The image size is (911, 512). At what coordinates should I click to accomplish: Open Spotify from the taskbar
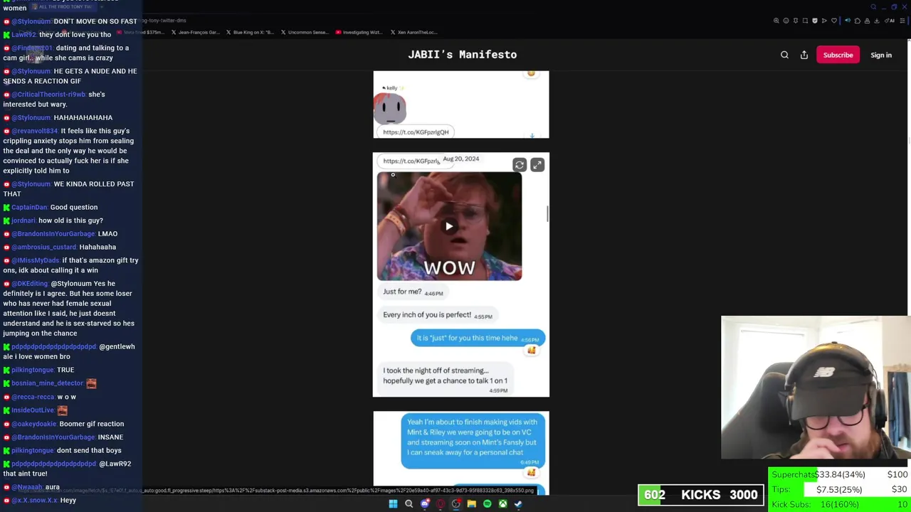click(487, 504)
